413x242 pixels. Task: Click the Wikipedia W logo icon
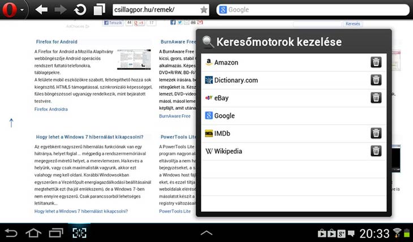tap(209, 151)
